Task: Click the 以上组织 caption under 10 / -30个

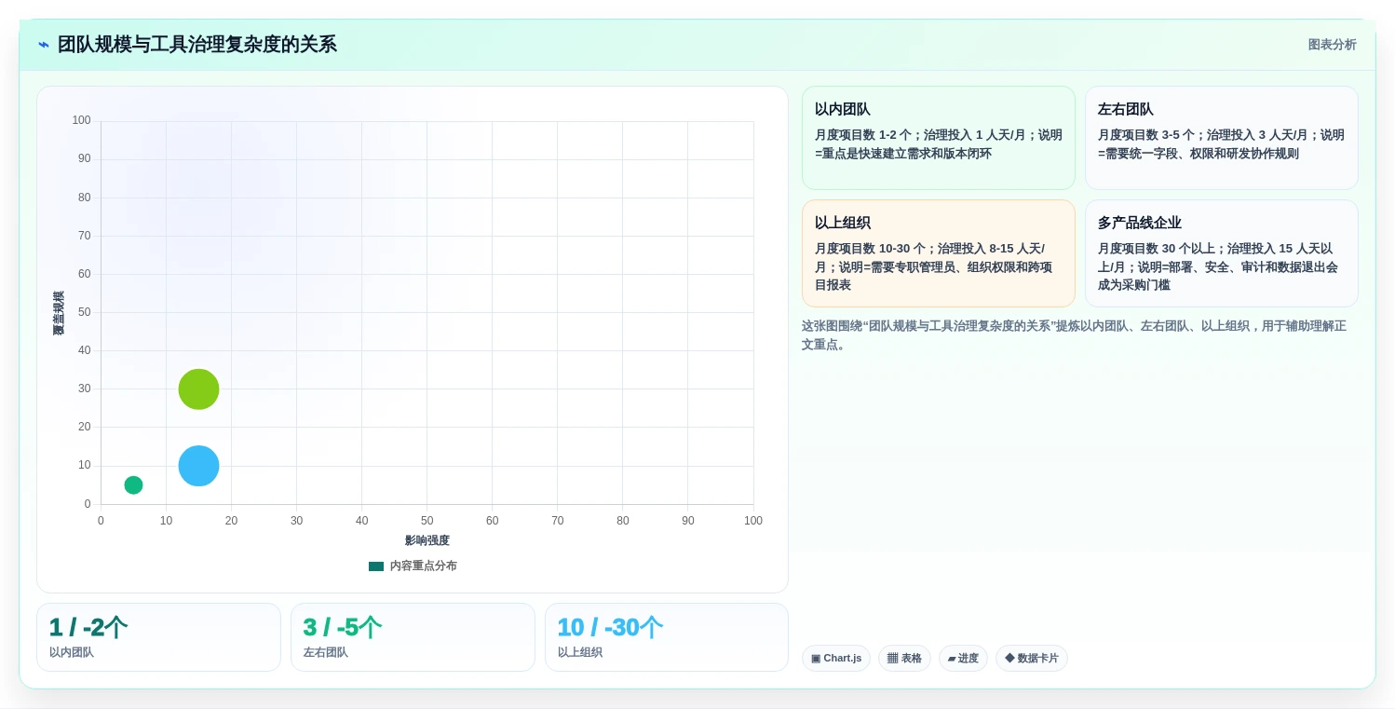Action: coord(580,652)
